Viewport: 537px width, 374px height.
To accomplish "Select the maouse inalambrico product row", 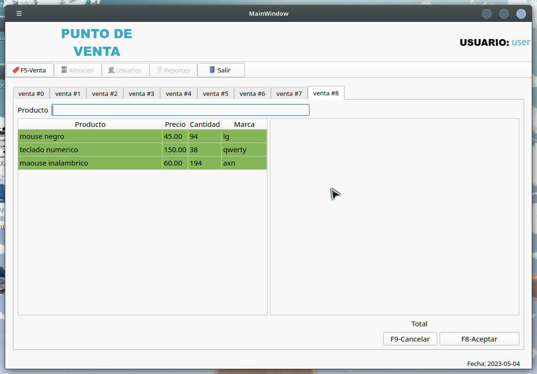I will 142,163.
